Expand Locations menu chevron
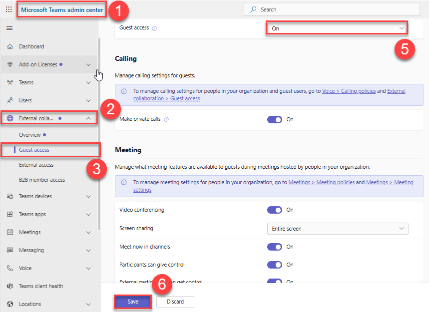Screen dimensions: 429x312 point(88,305)
